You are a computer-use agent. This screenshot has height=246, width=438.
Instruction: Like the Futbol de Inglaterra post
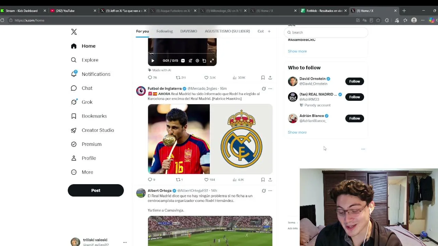pyautogui.click(x=210, y=180)
